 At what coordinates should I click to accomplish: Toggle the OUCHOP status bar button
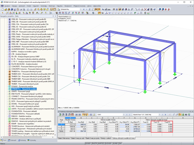[108, 143]
